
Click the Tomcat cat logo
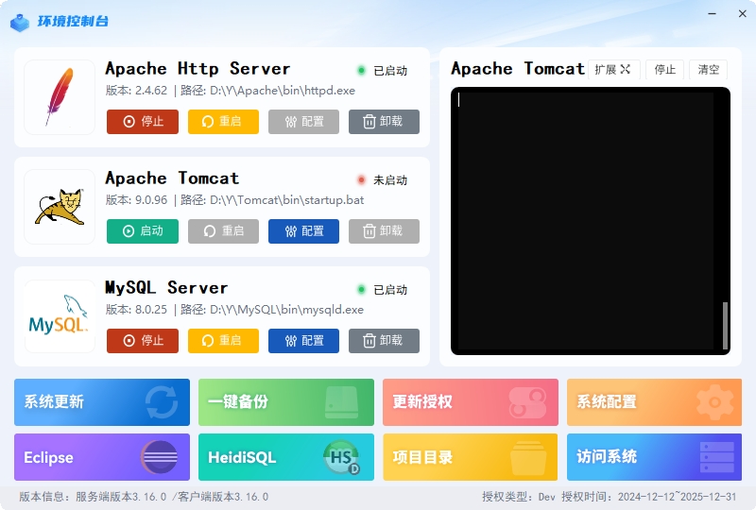click(60, 206)
